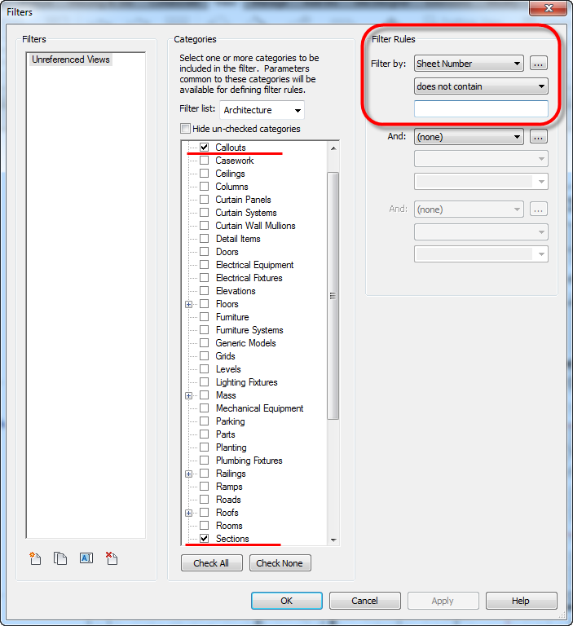Open ellipsis button beside Sheet Number
Viewport: 573px width, 626px height.
(x=538, y=64)
